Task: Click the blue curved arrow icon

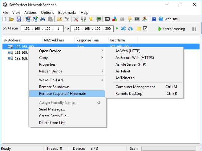Action: 131,29
